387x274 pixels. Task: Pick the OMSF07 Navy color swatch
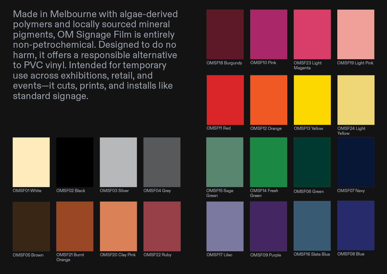356,162
